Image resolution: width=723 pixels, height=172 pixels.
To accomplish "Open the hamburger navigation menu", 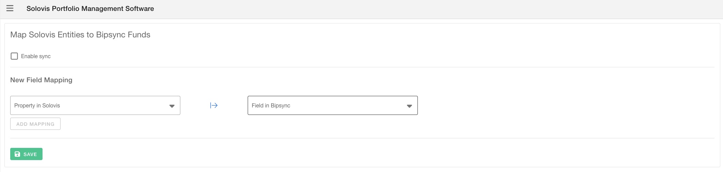I will click(10, 8).
